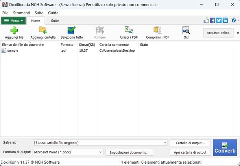Viewport: 240px width, 166px height.
Task: Open the green Menu dropdown button
Action: click(13, 21)
